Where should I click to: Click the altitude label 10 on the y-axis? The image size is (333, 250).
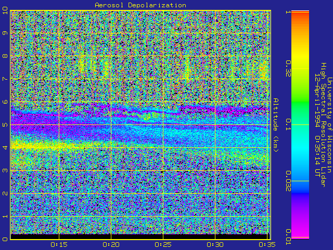pos(5,10)
